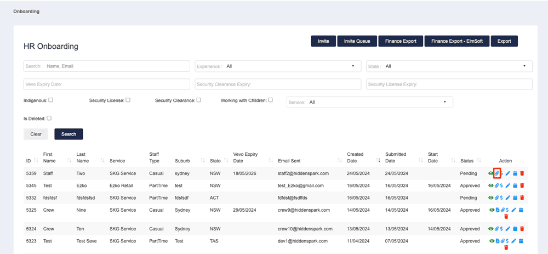
Task: Enable the Security License checkbox
Action: 128,100
